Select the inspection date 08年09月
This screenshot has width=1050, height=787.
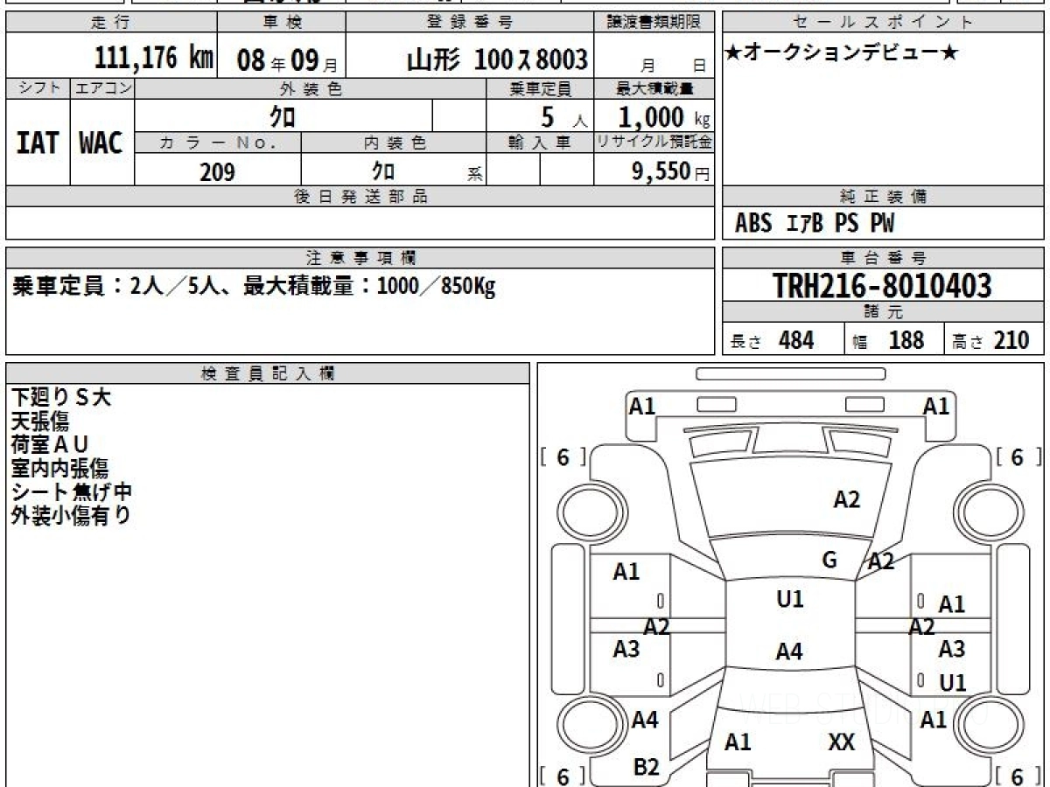[286, 60]
